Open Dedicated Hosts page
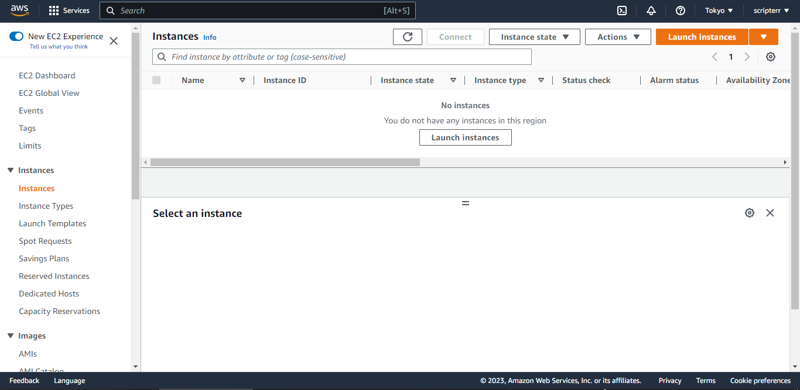The width and height of the screenshot is (800, 390). pos(49,294)
